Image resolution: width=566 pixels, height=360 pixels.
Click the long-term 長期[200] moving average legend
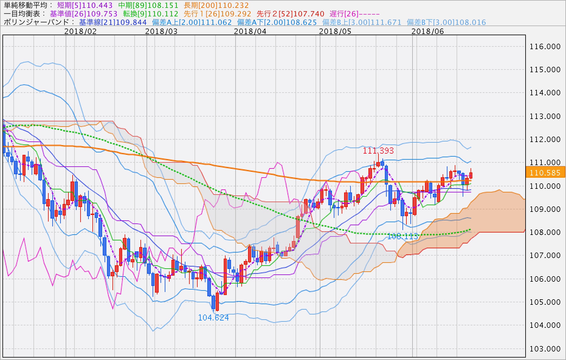(x=216, y=5)
